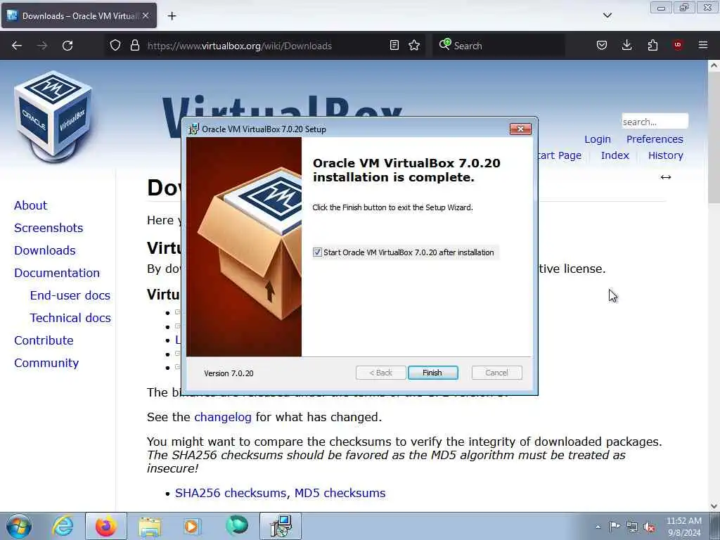Screen dimensions: 720x540
Task: Open Preferences link on website
Action: pos(655,139)
